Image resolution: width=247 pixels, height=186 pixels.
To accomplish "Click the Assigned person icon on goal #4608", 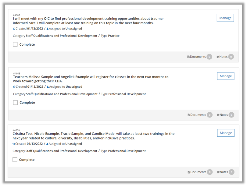I will [48, 87].
